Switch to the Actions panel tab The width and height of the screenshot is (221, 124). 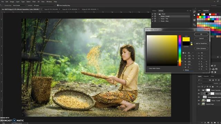pyautogui.click(x=161, y=11)
